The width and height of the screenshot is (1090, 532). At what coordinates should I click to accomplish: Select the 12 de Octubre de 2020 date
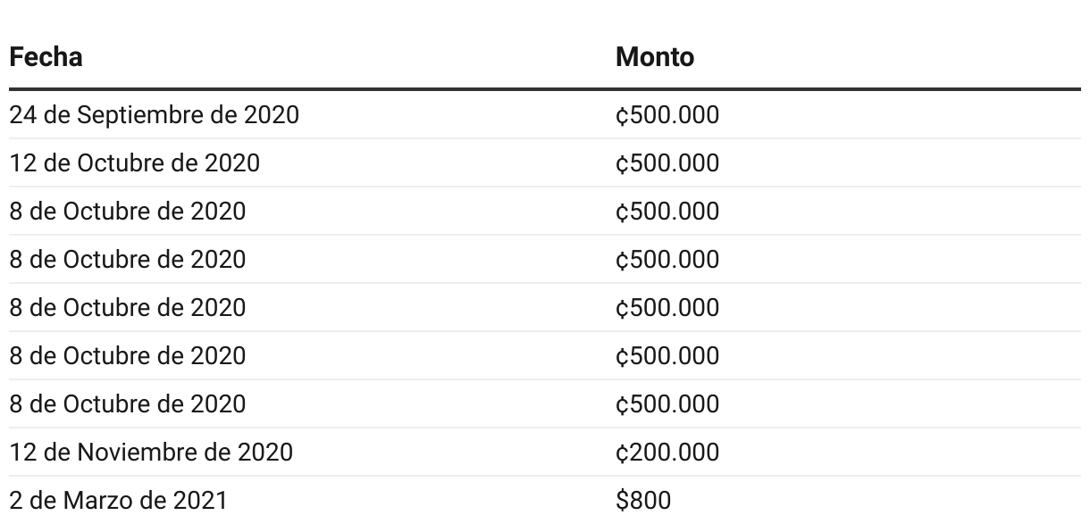[x=135, y=163]
